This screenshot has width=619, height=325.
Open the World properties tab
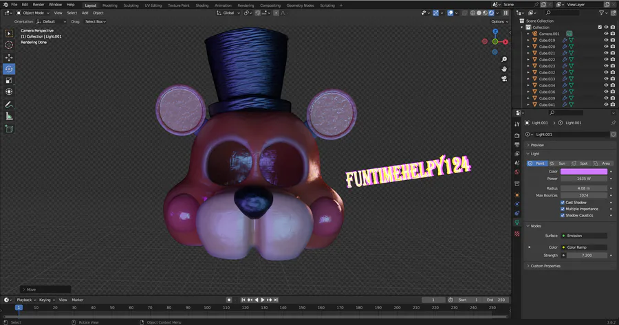click(517, 172)
